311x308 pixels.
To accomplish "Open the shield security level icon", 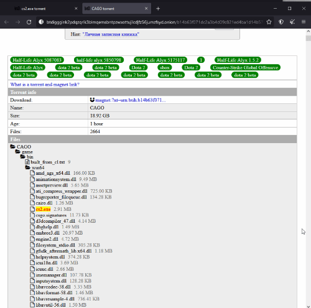I will [281, 22].
